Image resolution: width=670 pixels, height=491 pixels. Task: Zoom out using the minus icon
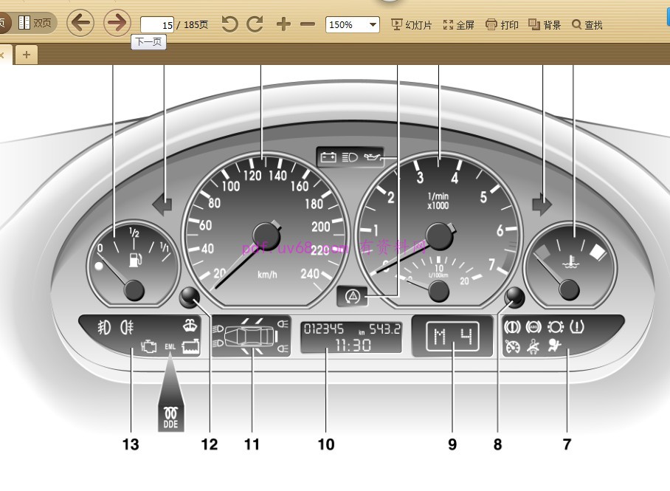(308, 24)
